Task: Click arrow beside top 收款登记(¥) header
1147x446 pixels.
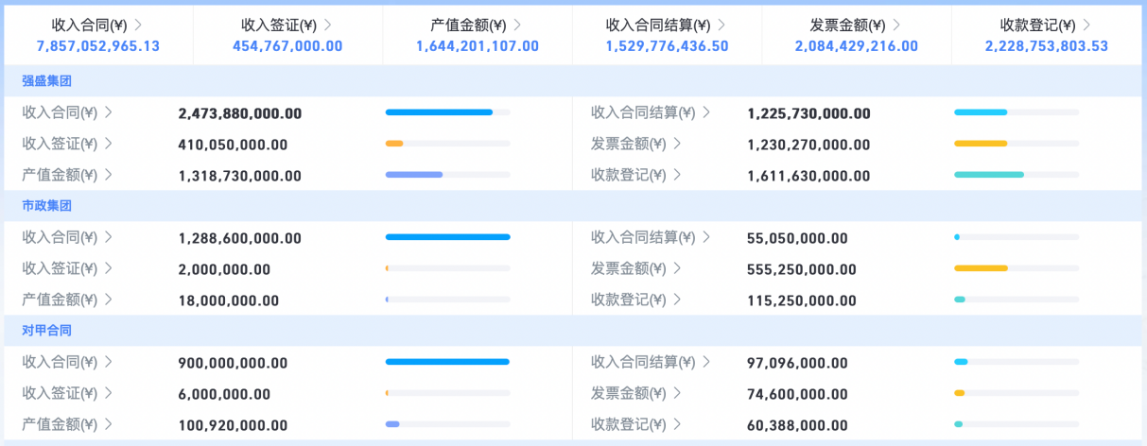Action: [1087, 25]
